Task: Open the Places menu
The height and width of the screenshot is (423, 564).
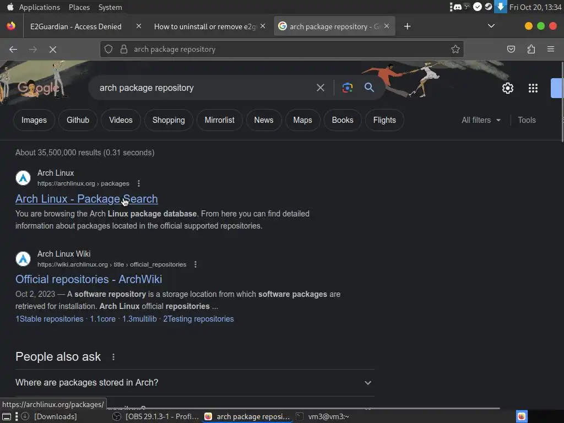Action: pyautogui.click(x=79, y=7)
